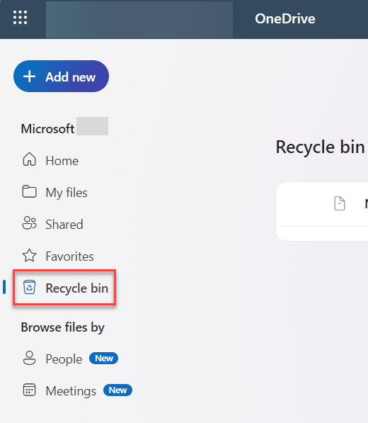Click the Meetings calendar icon
368x423 pixels.
click(x=29, y=390)
